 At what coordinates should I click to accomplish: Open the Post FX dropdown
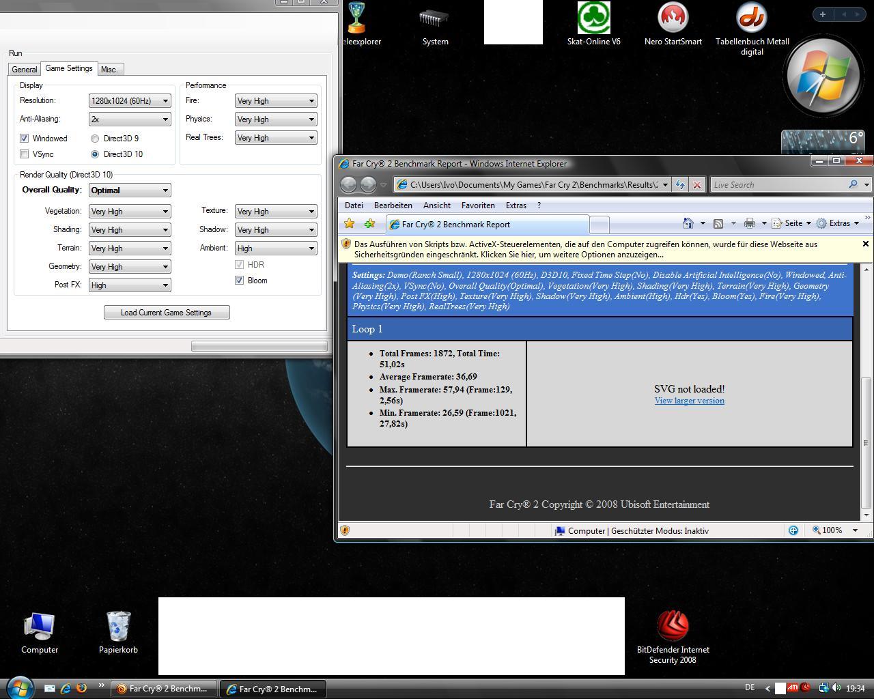coord(130,285)
